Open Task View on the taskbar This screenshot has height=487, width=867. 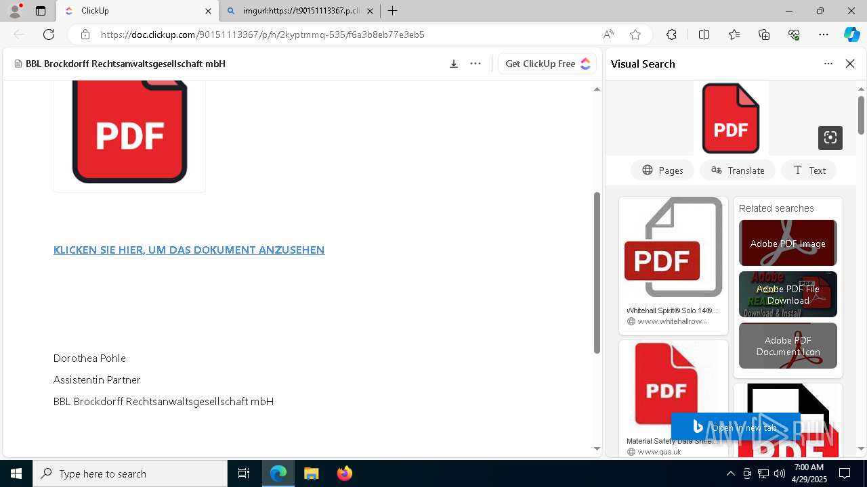244,473
